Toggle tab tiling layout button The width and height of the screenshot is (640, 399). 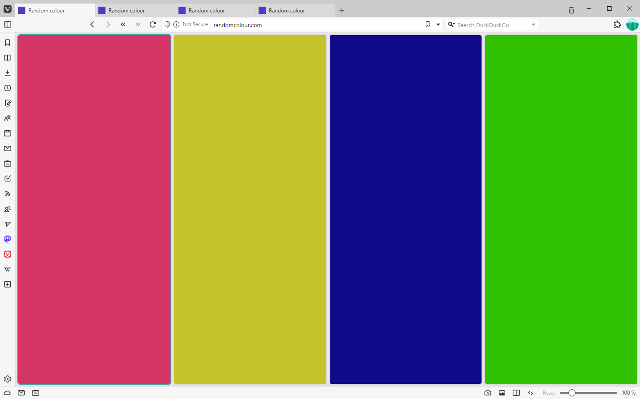point(516,393)
